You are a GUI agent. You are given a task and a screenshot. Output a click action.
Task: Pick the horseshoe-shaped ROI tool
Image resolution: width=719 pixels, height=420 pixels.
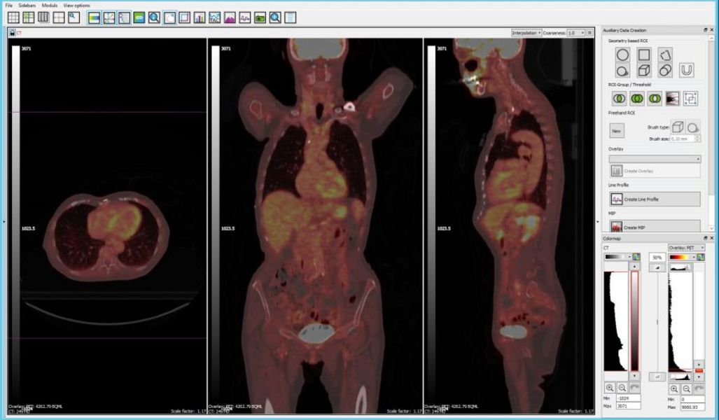[x=686, y=71]
